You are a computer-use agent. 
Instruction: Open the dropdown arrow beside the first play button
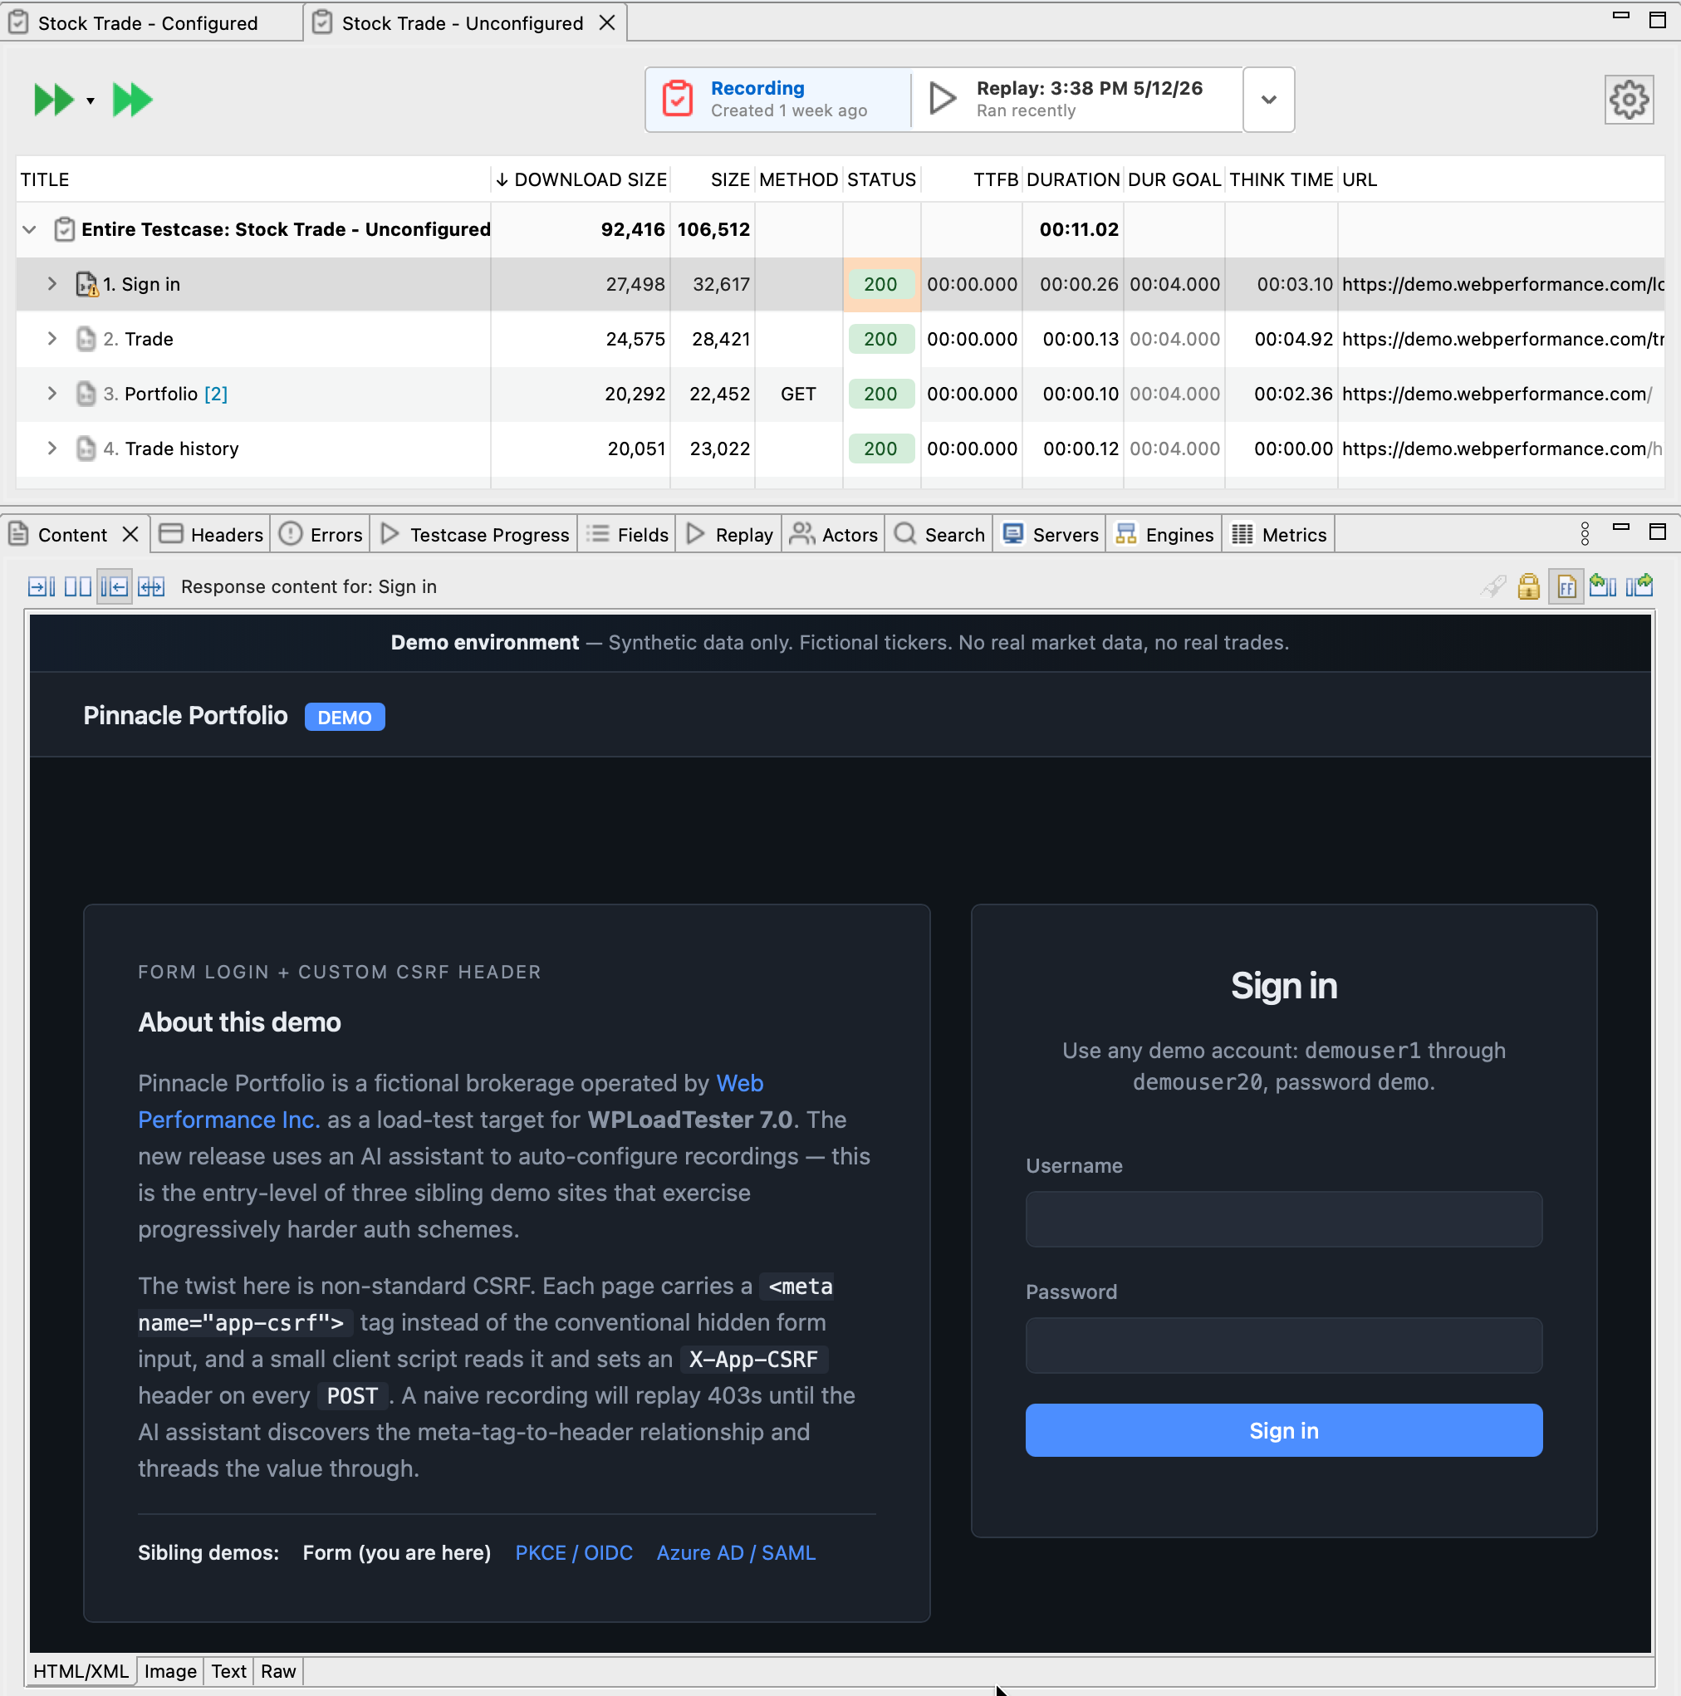[x=91, y=102]
